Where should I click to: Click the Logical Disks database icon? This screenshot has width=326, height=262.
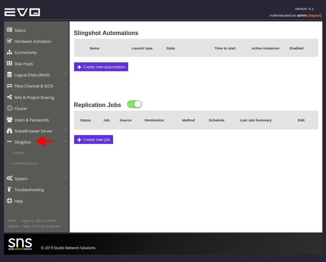pos(9,75)
